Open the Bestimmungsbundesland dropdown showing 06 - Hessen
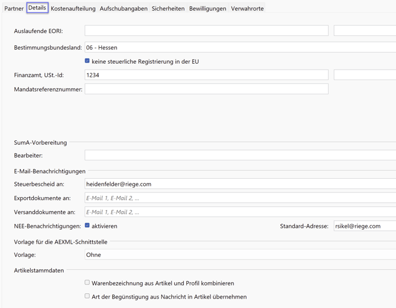Screen dimensions: 396x308 point(239,47)
